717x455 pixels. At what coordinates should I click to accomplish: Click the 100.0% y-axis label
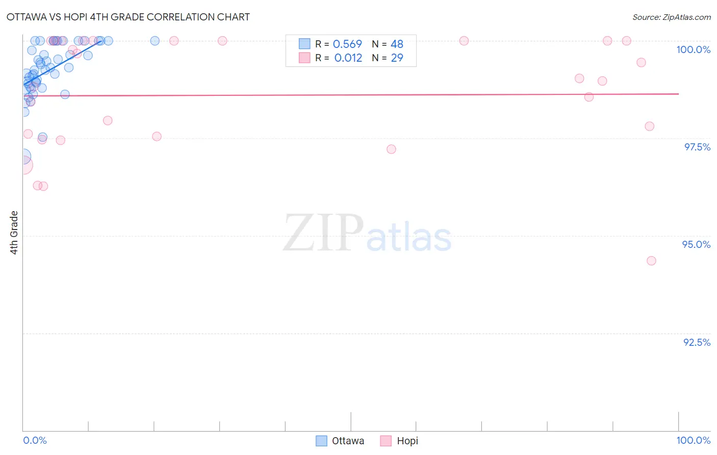point(694,49)
